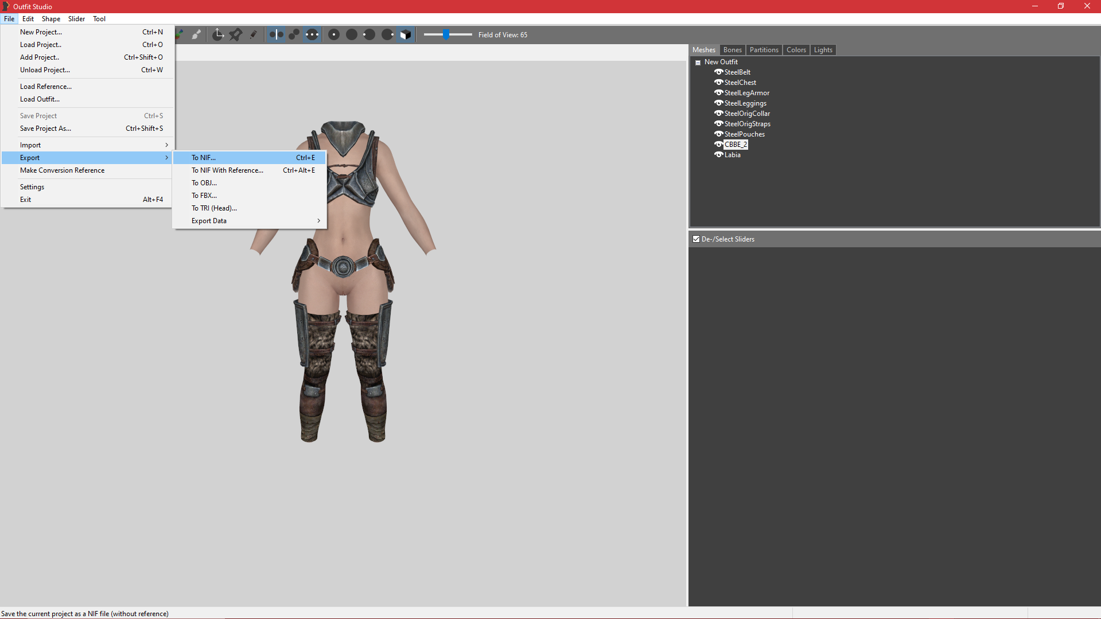Screen dimensions: 1101x619
Task: Choose Unload Project... menu entry
Action: pyautogui.click(x=87, y=70)
